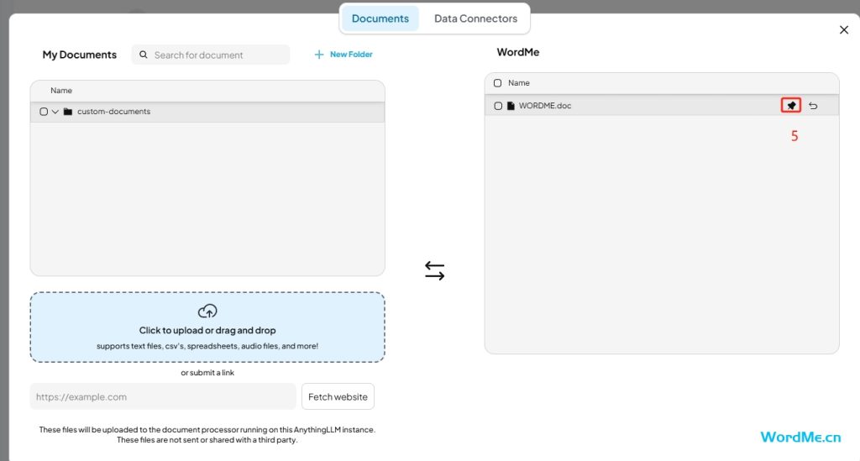The height and width of the screenshot is (461, 860).
Task: Click the swap arrows between the panels
Action: click(434, 270)
